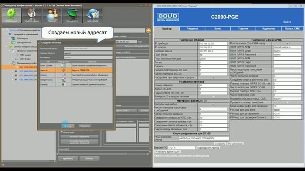
Task: Open the download configuration program link
Action: tap(182, 155)
